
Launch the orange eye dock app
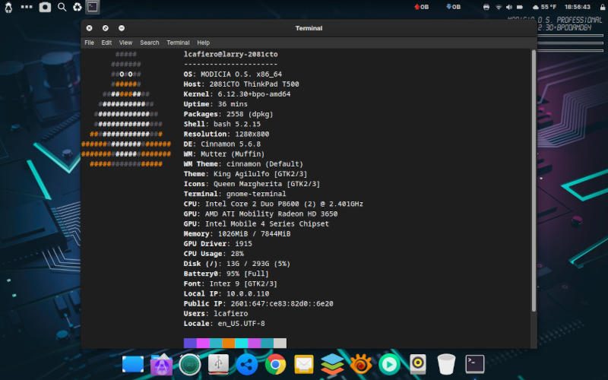coord(361,365)
